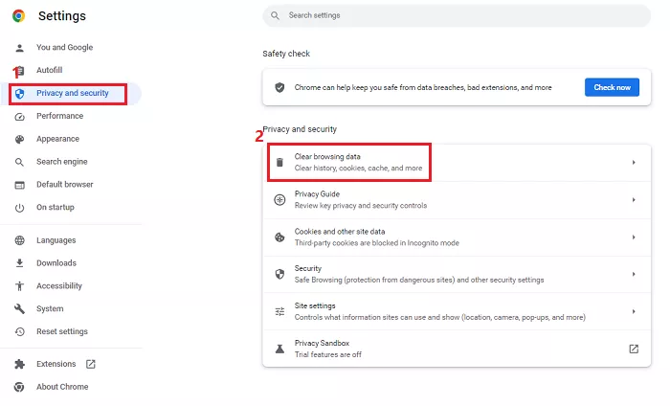The width and height of the screenshot is (670, 406).
Task: Open Clear browsing data
Action: coord(457,163)
